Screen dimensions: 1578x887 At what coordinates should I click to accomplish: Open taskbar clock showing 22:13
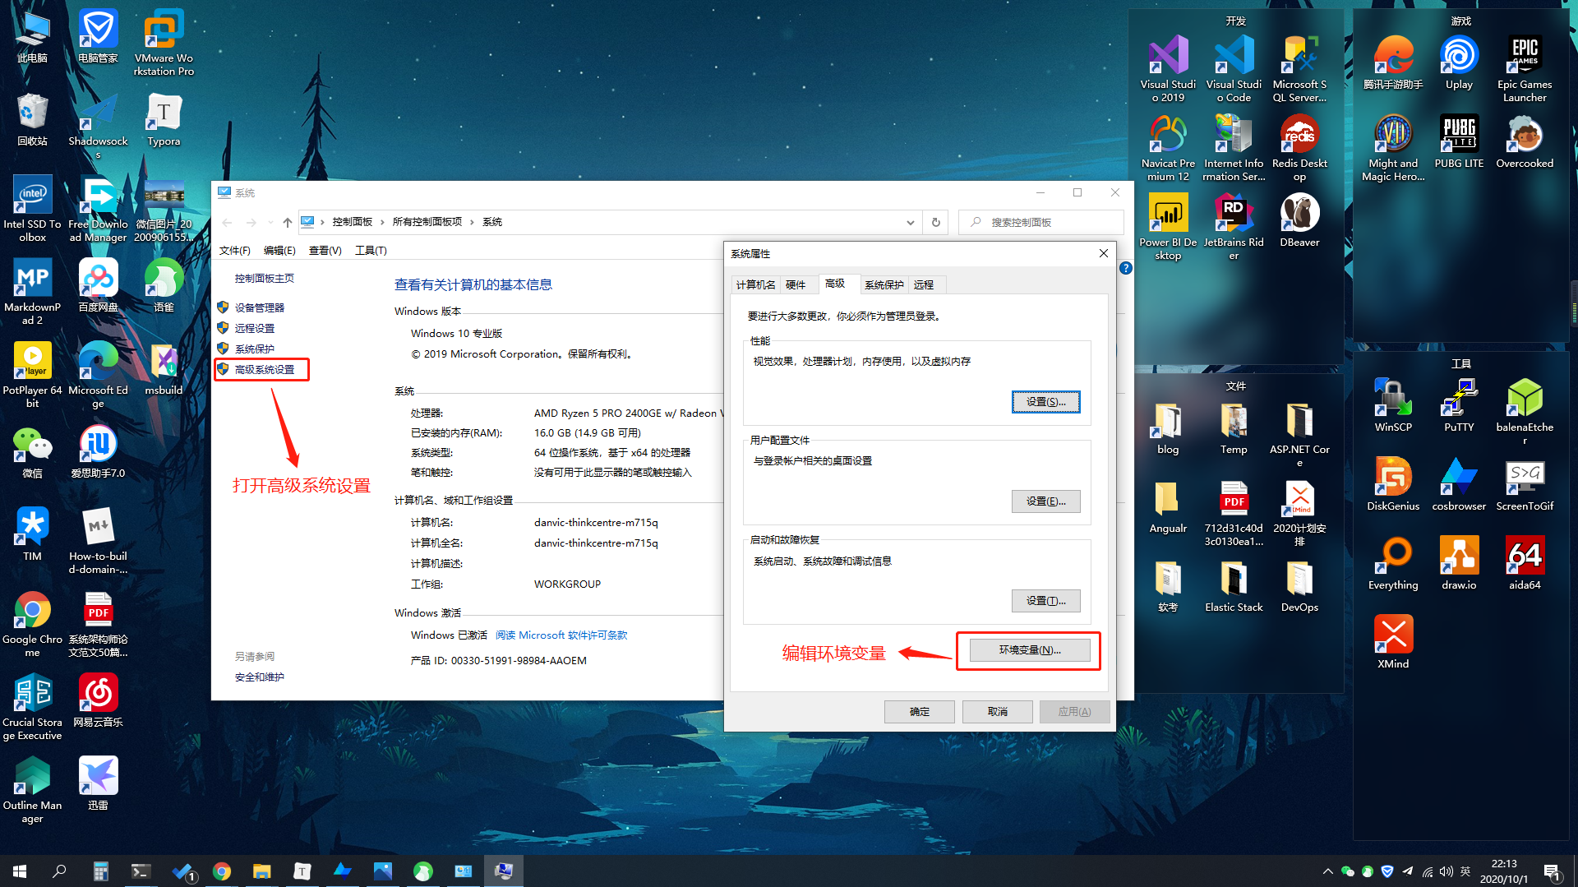[1504, 871]
